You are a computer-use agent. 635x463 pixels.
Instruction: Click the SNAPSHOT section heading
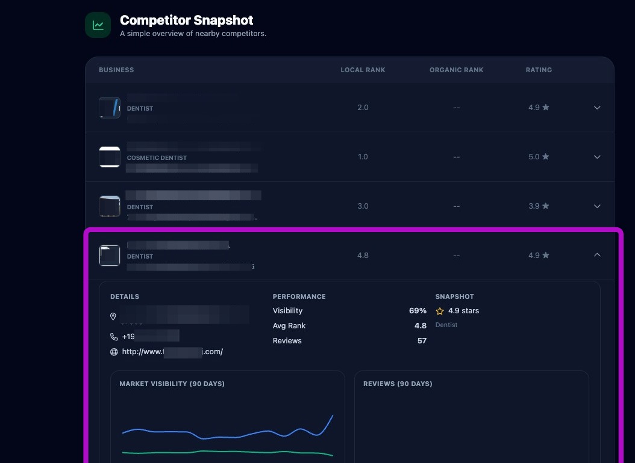454,296
